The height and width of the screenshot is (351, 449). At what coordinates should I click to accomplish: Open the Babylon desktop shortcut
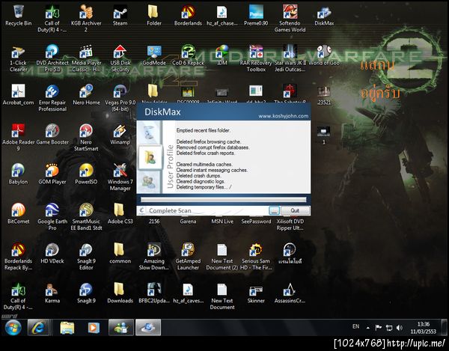click(18, 174)
